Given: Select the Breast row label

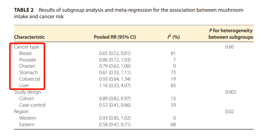Looking at the screenshot, I should coord(25,53).
